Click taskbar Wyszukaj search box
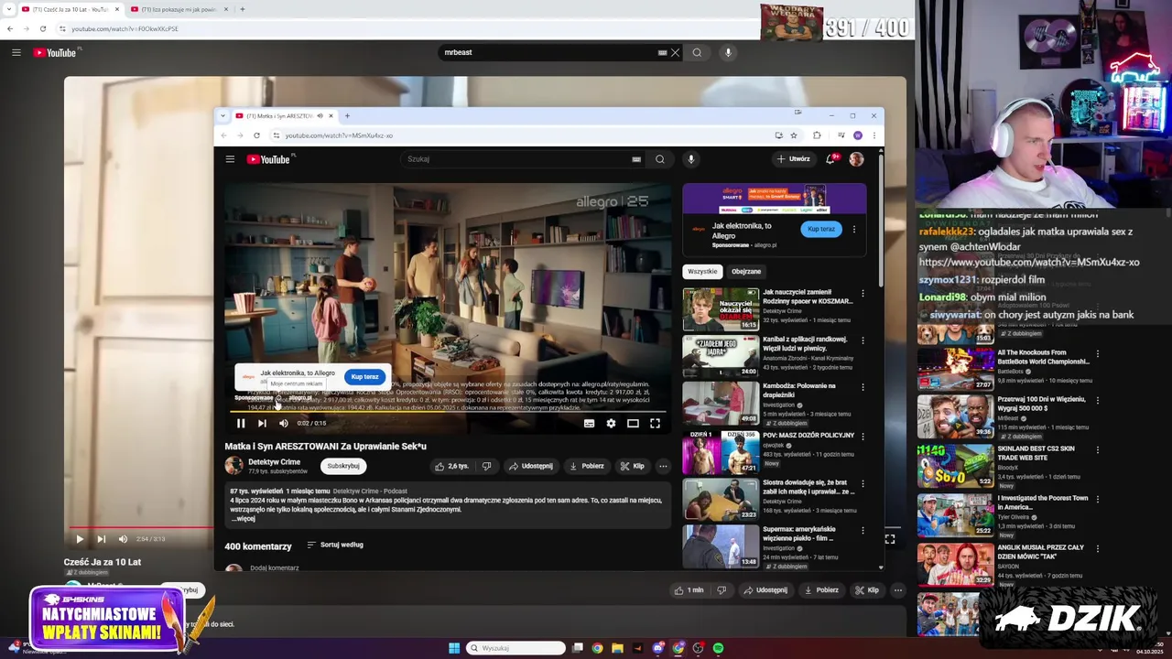 pyautogui.click(x=516, y=648)
